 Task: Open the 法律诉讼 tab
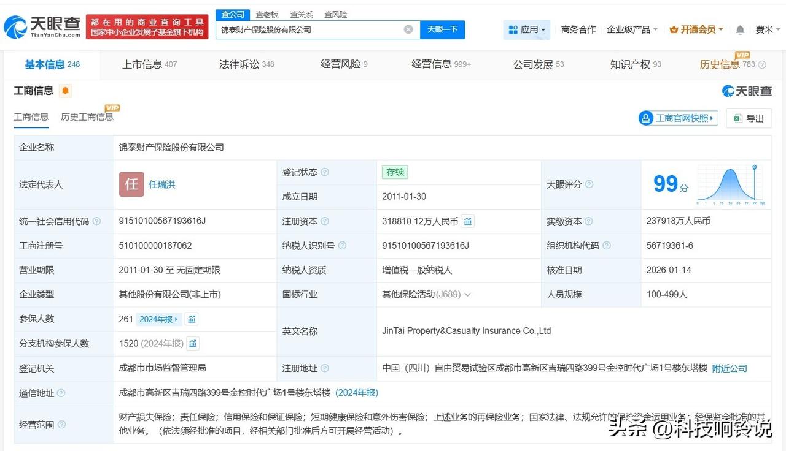(x=247, y=64)
